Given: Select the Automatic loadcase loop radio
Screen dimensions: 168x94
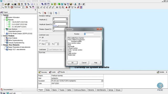Looking at the screenshot, I should (40, 41).
